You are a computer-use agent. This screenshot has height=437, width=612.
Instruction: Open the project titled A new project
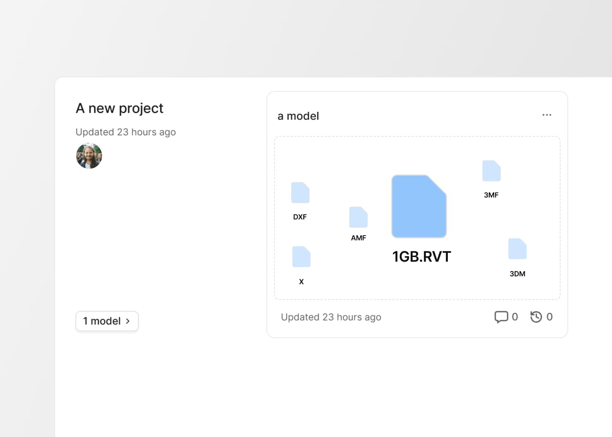119,108
